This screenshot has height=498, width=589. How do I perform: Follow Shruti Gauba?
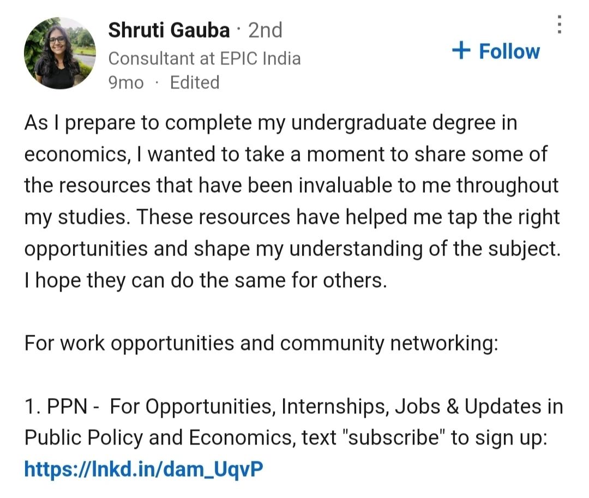point(496,51)
